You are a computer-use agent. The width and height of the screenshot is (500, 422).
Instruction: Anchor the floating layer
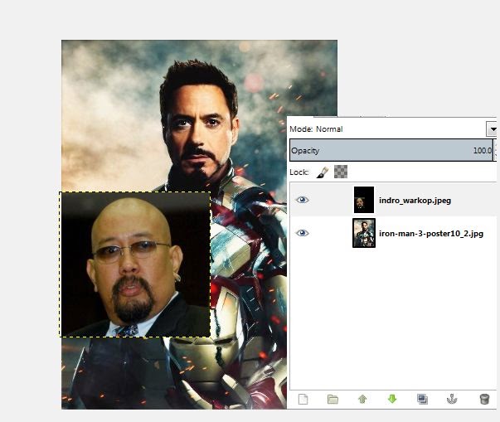click(x=452, y=399)
